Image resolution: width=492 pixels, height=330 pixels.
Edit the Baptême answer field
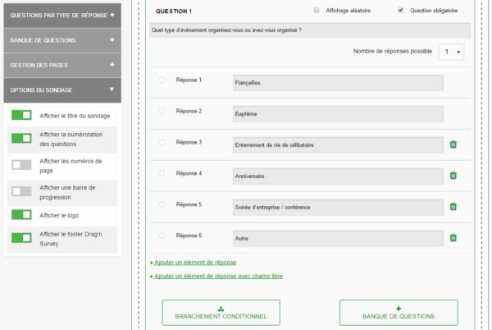338,114
